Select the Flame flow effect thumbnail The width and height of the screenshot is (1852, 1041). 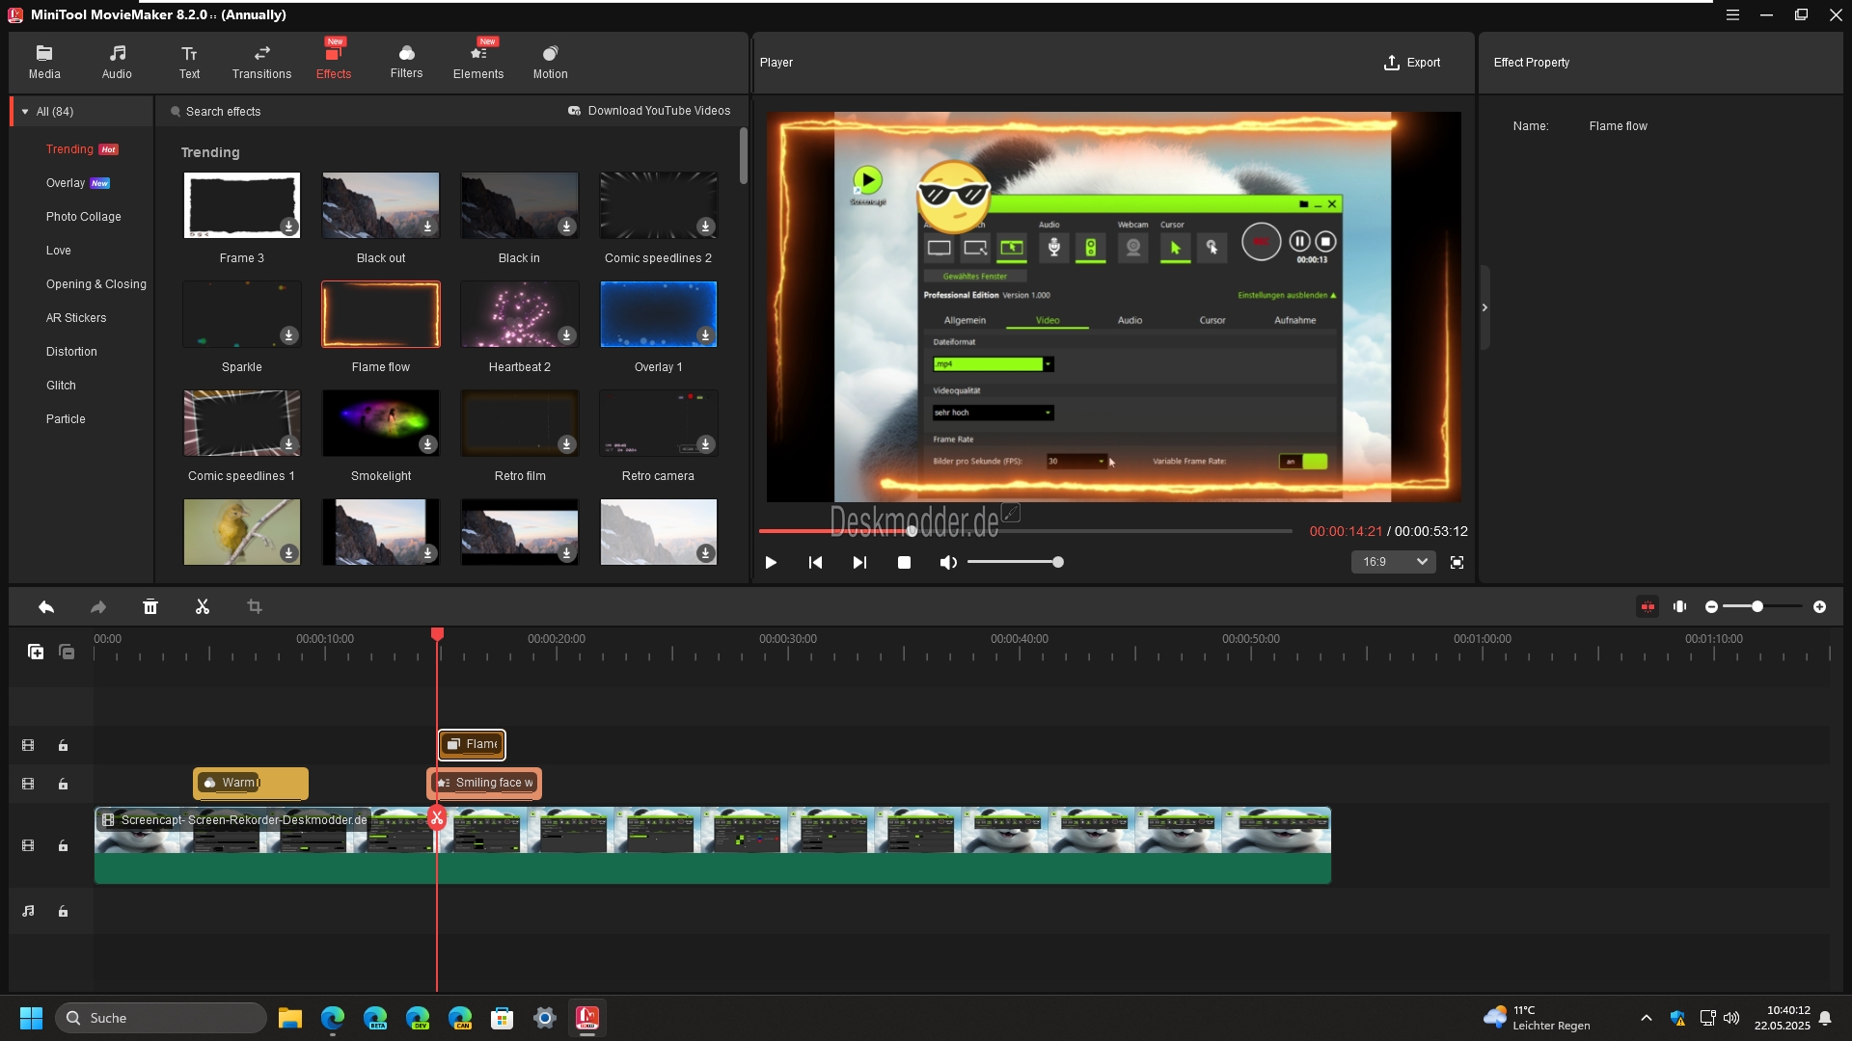click(381, 314)
